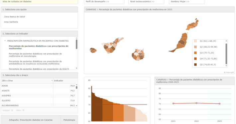This screenshot has height=124, width=236.
Task: Select the Zona Basica de Salud option
Action: (x=15, y=17)
